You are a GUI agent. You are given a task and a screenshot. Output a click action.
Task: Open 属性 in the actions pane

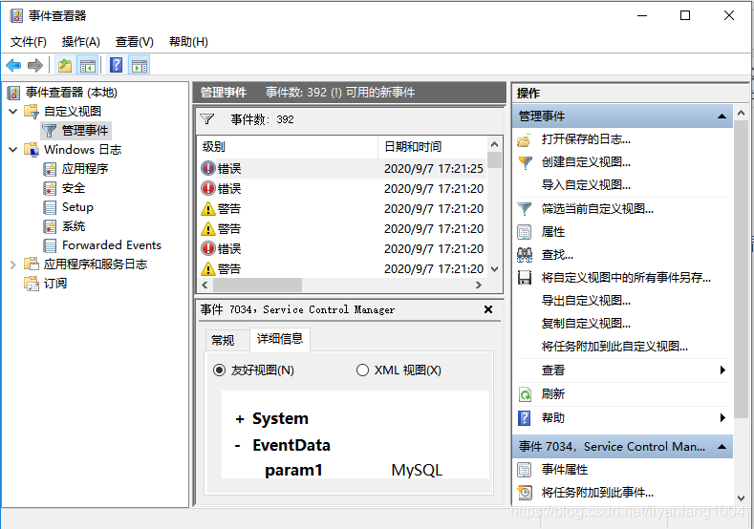coord(553,232)
